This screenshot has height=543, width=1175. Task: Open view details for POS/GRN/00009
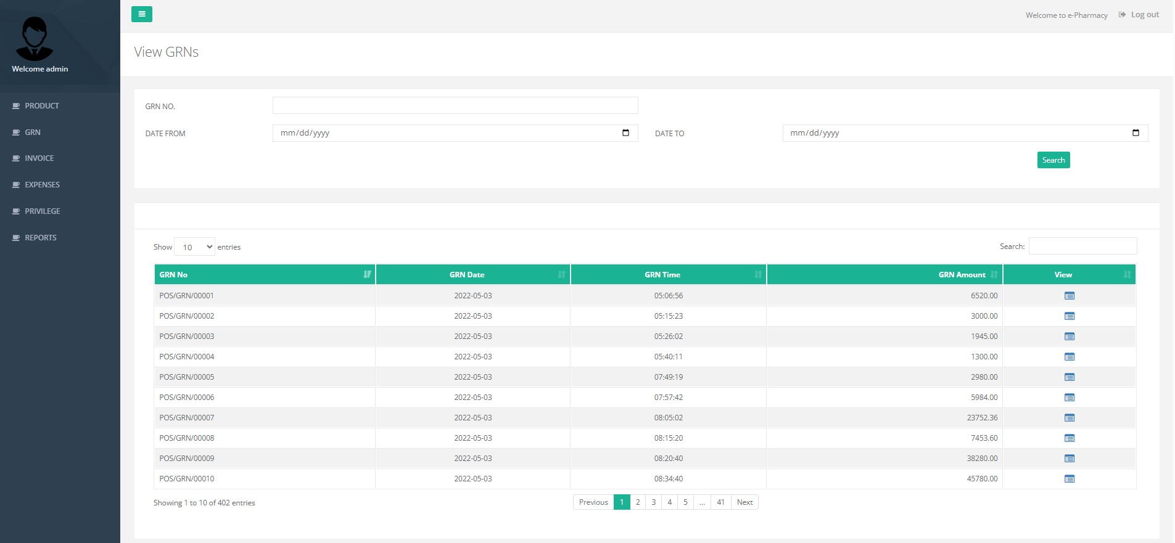1069,459
